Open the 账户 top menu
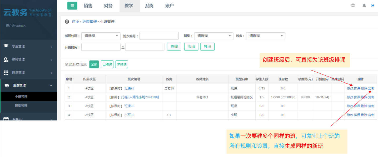The height and width of the screenshot is (157, 378). [170, 6]
